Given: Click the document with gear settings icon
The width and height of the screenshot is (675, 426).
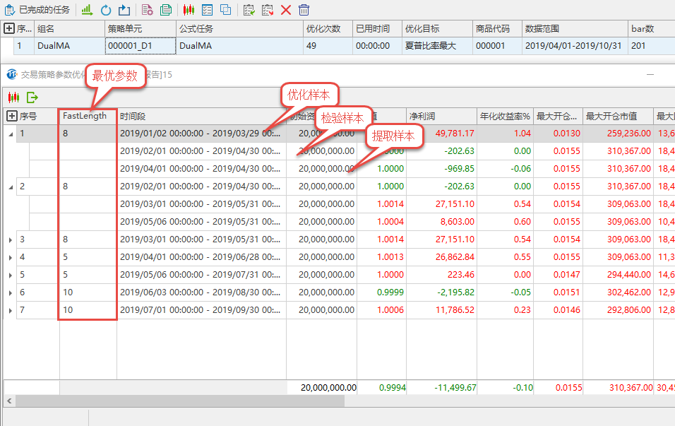Looking at the screenshot, I should [x=147, y=10].
